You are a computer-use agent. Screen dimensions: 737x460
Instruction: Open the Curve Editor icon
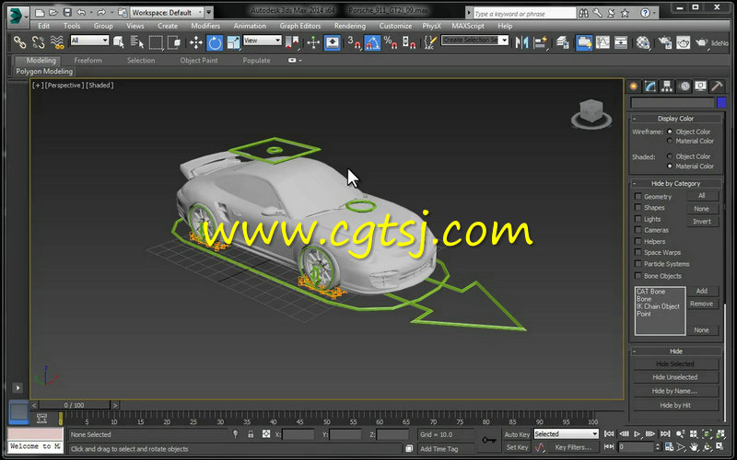click(x=602, y=42)
